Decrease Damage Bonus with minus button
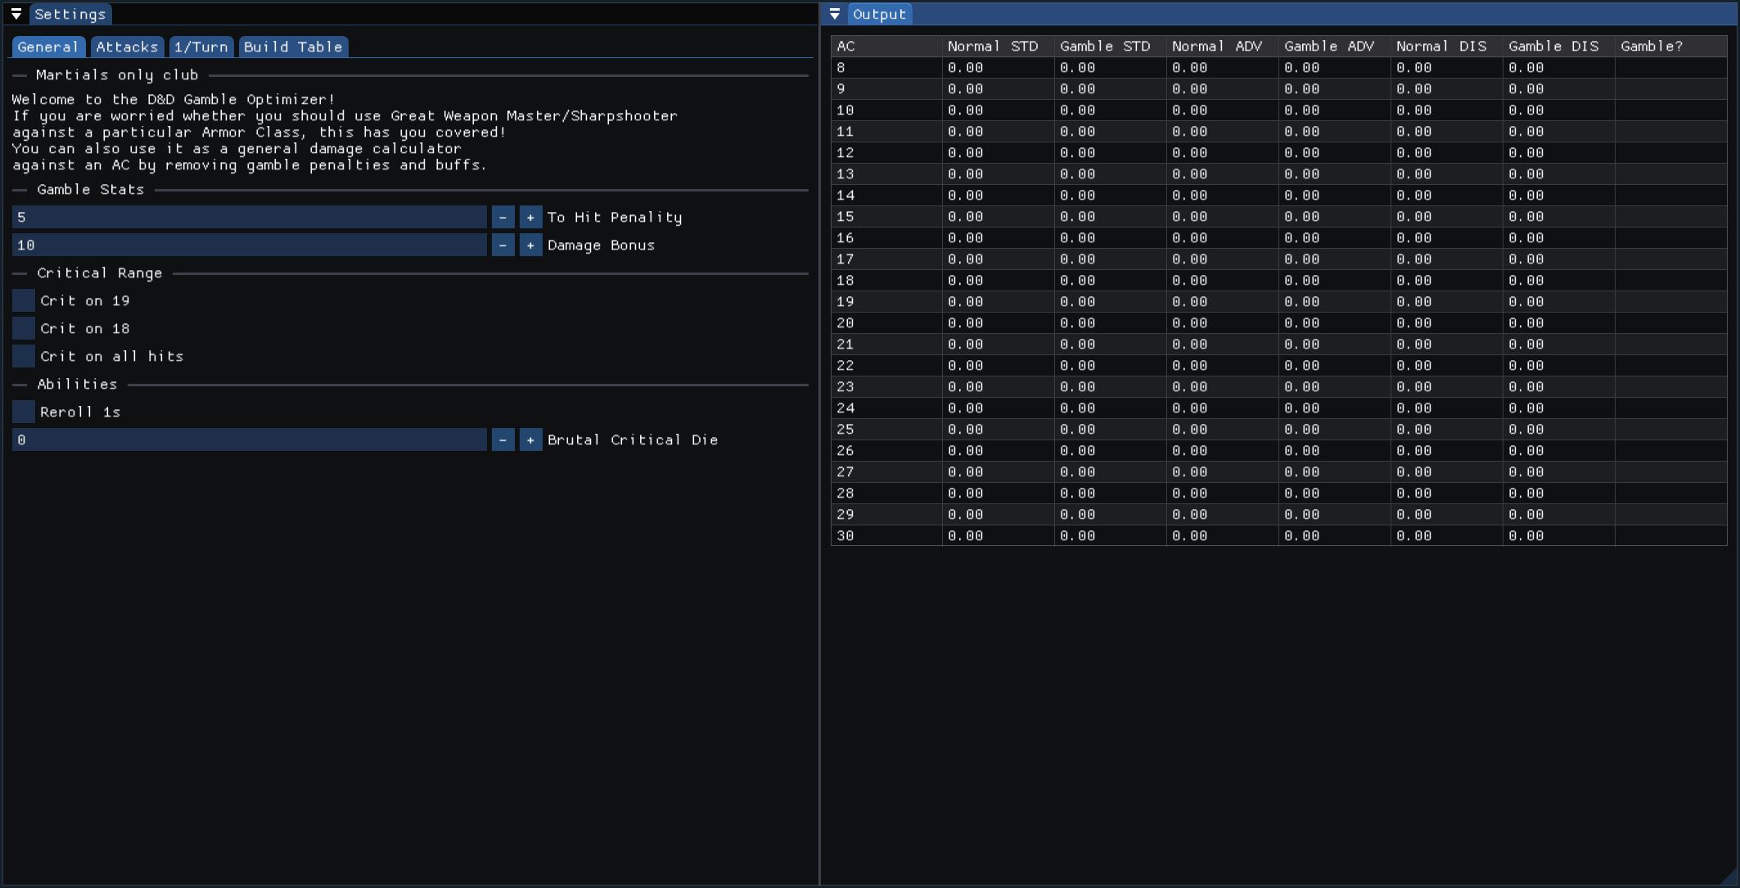 tap(503, 245)
